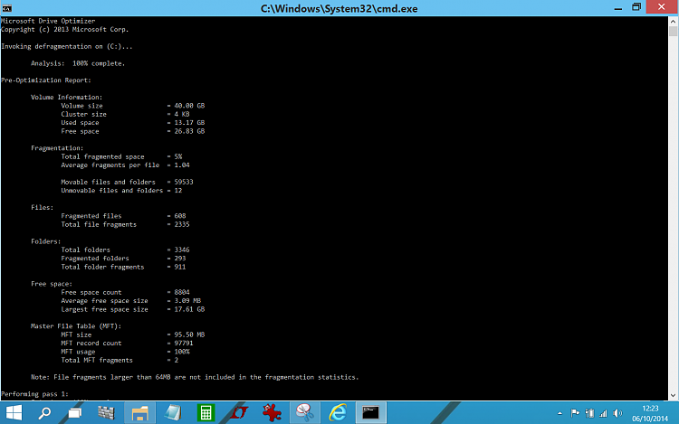Click the 'Fragmented files' row
The height and width of the screenshot is (424, 679).
[123, 216]
